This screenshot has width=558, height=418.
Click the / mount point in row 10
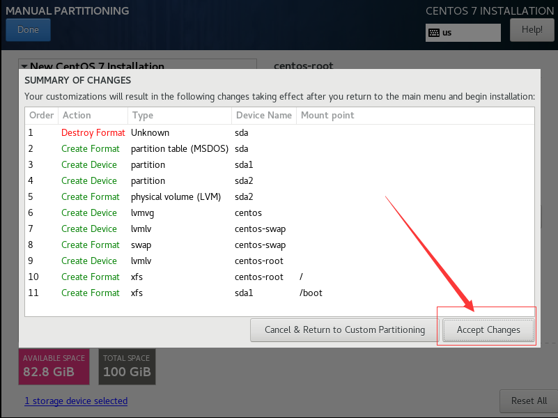(x=301, y=277)
